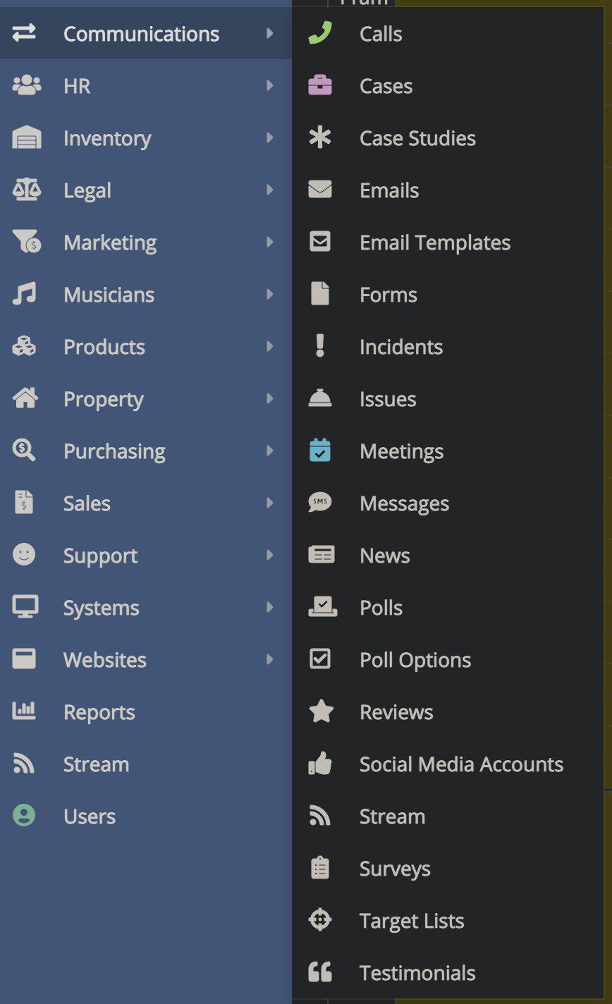Click the SMS bubble Messages icon
Image resolution: width=612 pixels, height=1004 pixels.
click(x=320, y=503)
